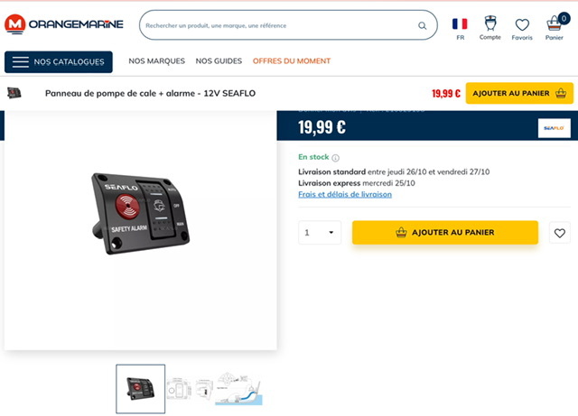
Task: Add product to favorites with heart button
Action: (x=560, y=233)
